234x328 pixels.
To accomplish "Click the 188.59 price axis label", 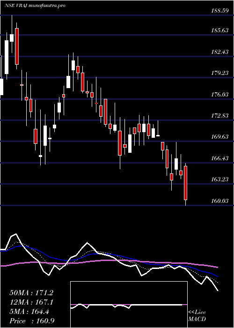I will click(219, 11).
